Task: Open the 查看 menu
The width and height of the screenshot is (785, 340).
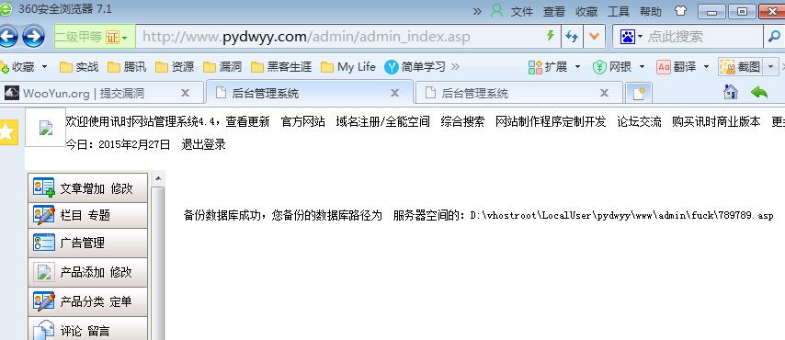Action: 554,12
